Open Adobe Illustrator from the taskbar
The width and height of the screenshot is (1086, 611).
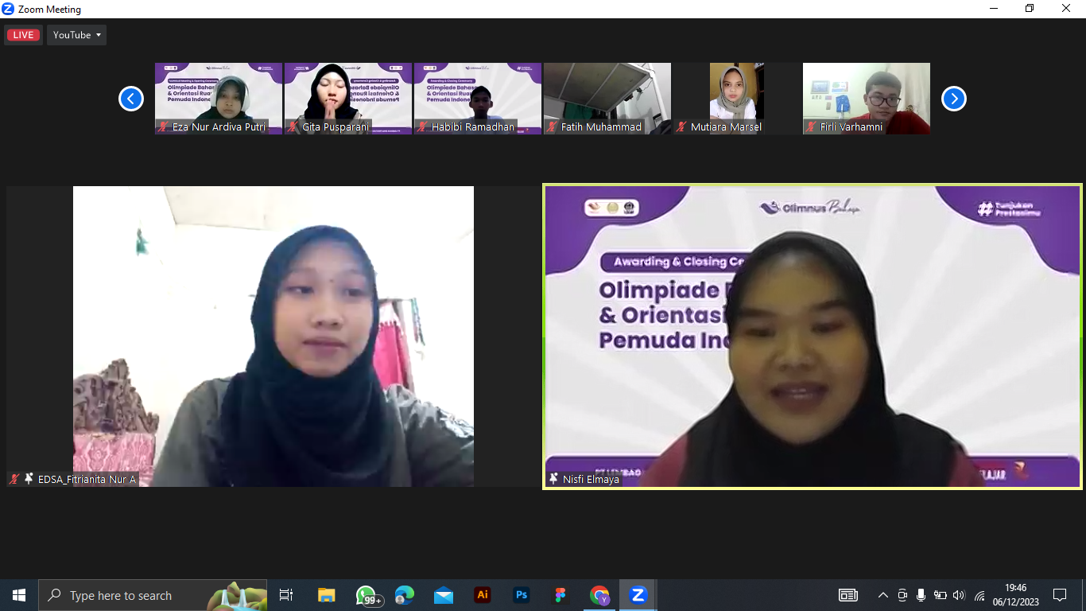[483, 595]
